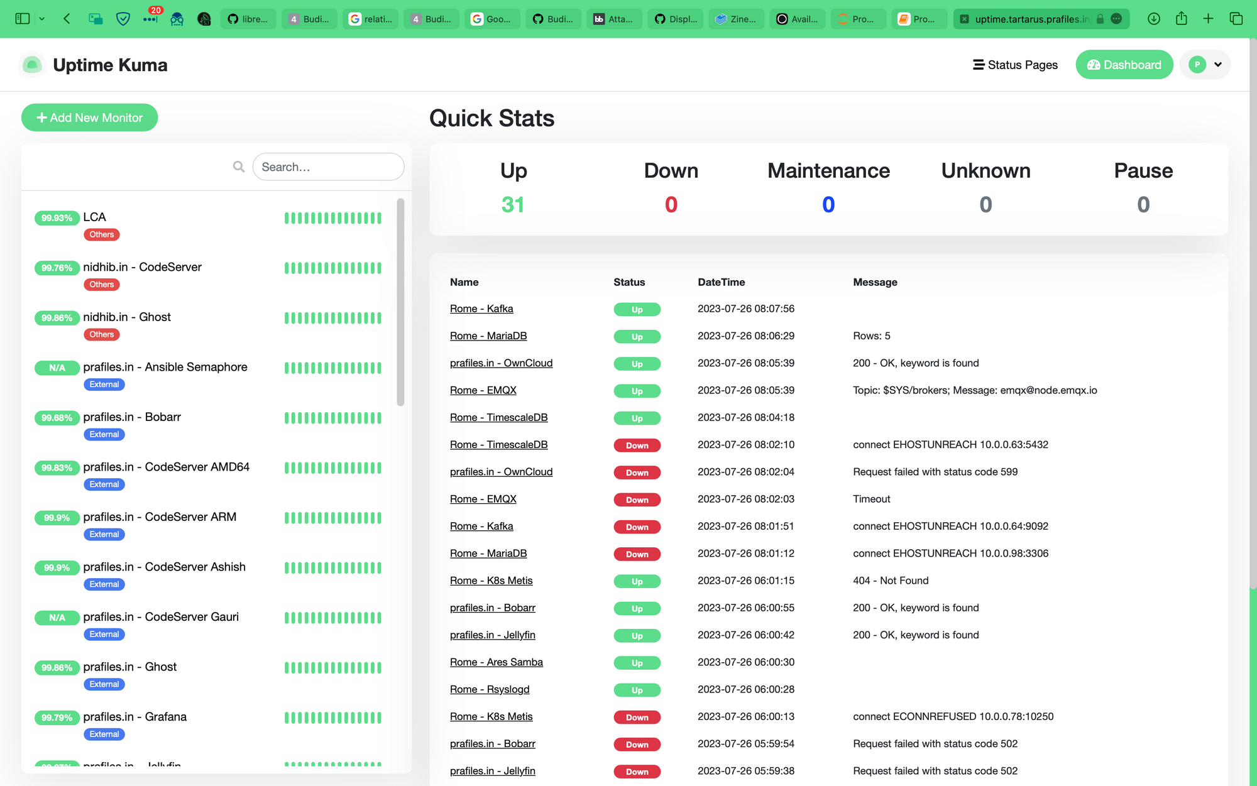The width and height of the screenshot is (1257, 786).
Task: Click the DateTime column header
Action: [721, 282]
